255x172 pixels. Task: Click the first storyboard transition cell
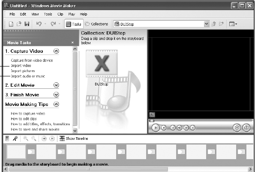31,152
